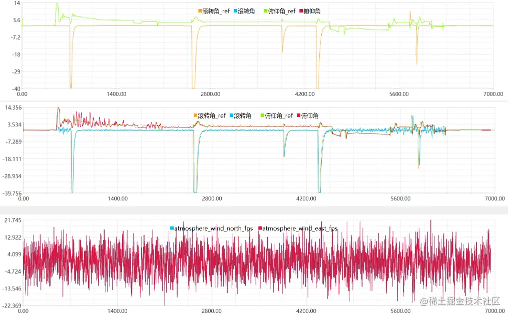510x316 pixels.
Task: Toggle 滚转角_ref series in top chart legend
Action: (x=214, y=11)
